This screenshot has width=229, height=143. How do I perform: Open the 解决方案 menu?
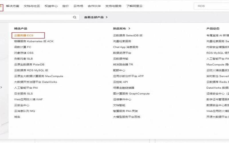(13, 6)
